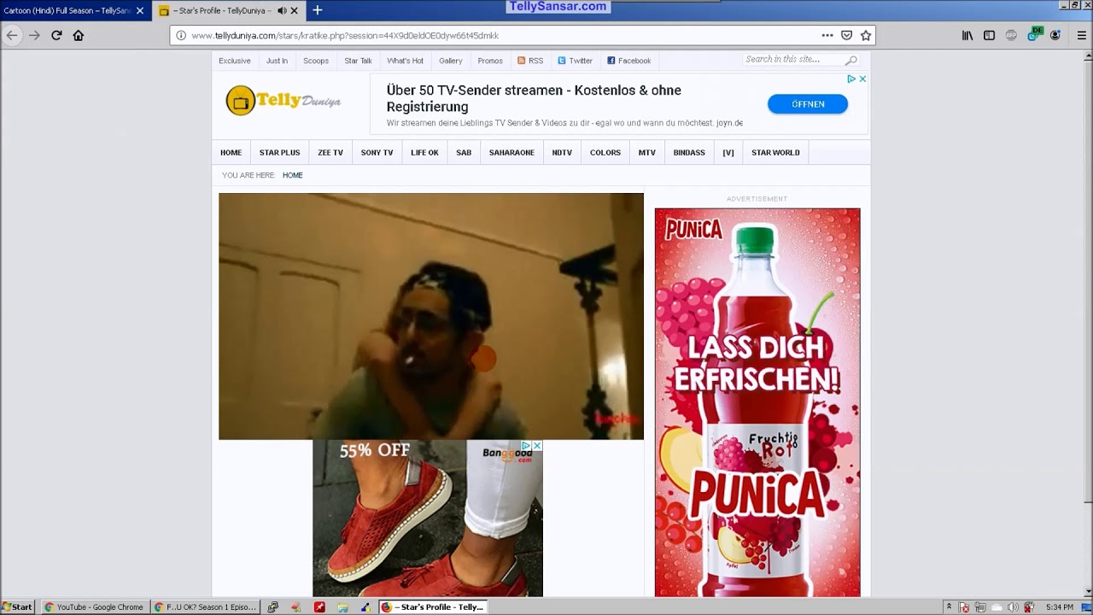The height and width of the screenshot is (615, 1093).
Task: Click the Pocket save icon
Action: click(x=846, y=35)
